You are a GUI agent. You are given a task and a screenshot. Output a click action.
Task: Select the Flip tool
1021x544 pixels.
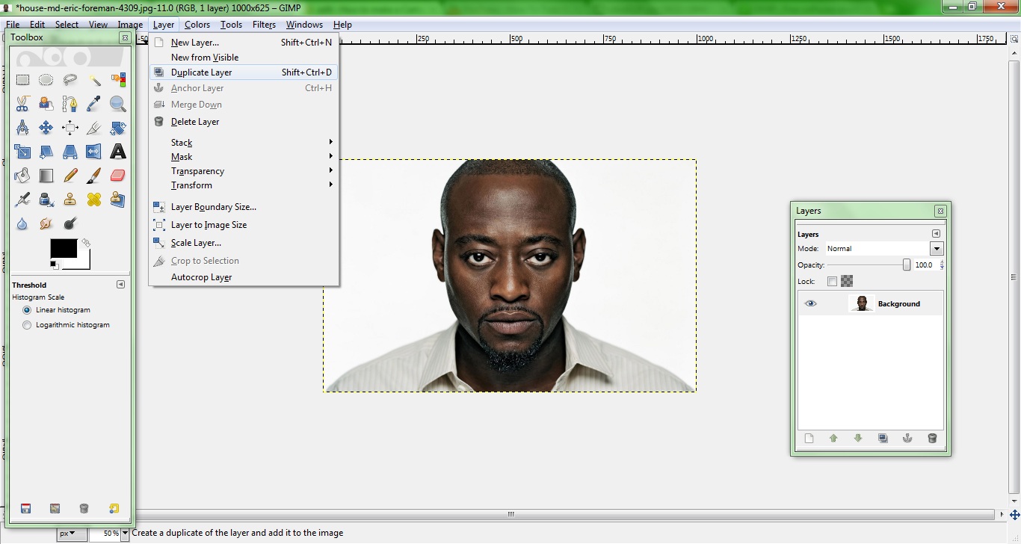[94, 152]
